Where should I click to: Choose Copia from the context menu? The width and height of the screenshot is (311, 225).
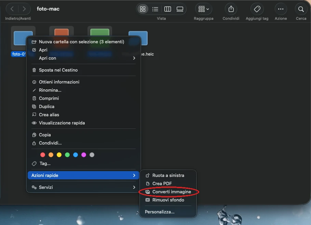coord(83,135)
